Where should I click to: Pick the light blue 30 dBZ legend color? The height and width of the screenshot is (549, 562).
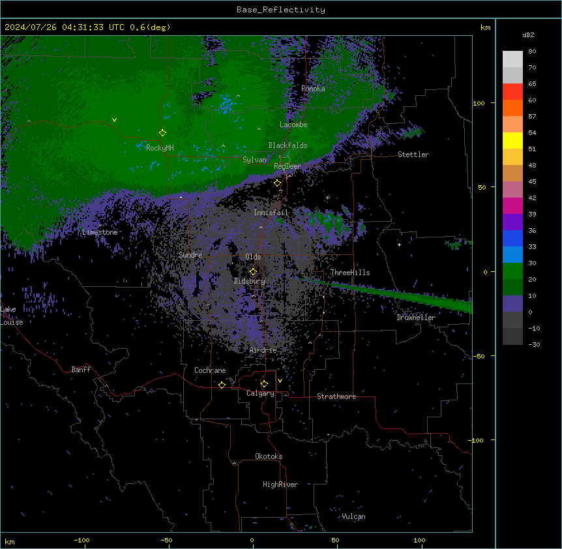pos(512,254)
